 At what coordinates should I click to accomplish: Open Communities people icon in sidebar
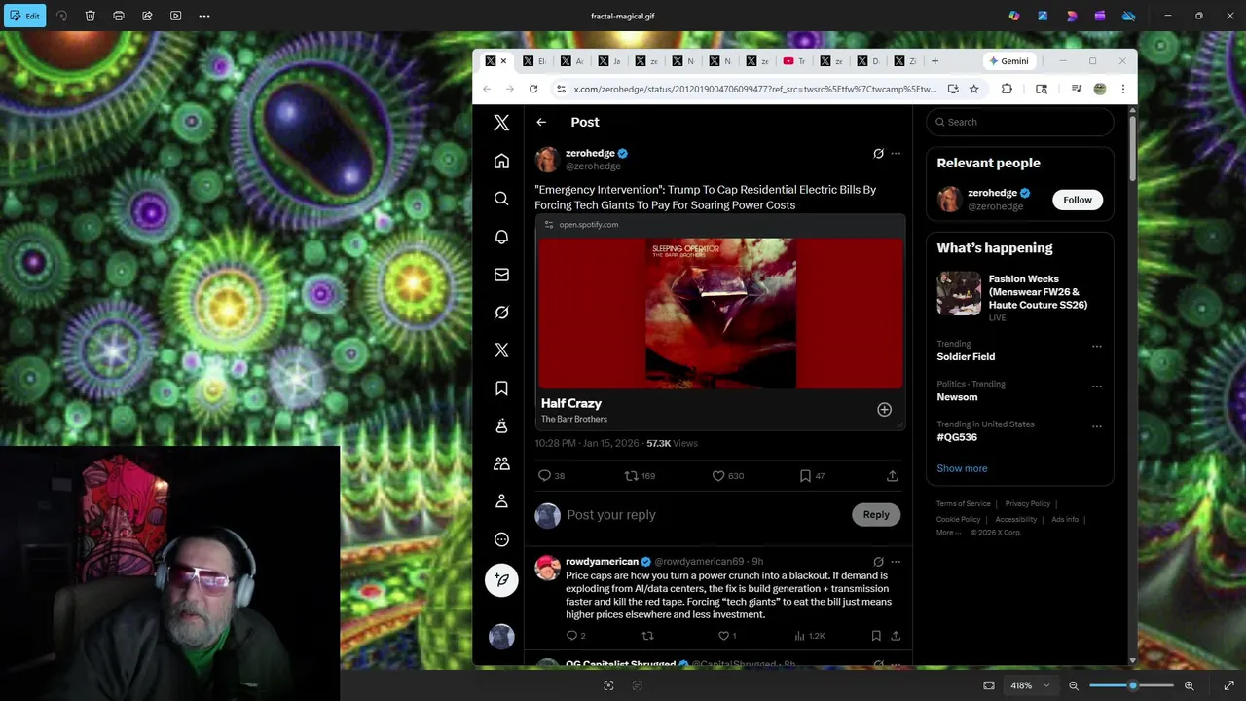click(x=501, y=463)
